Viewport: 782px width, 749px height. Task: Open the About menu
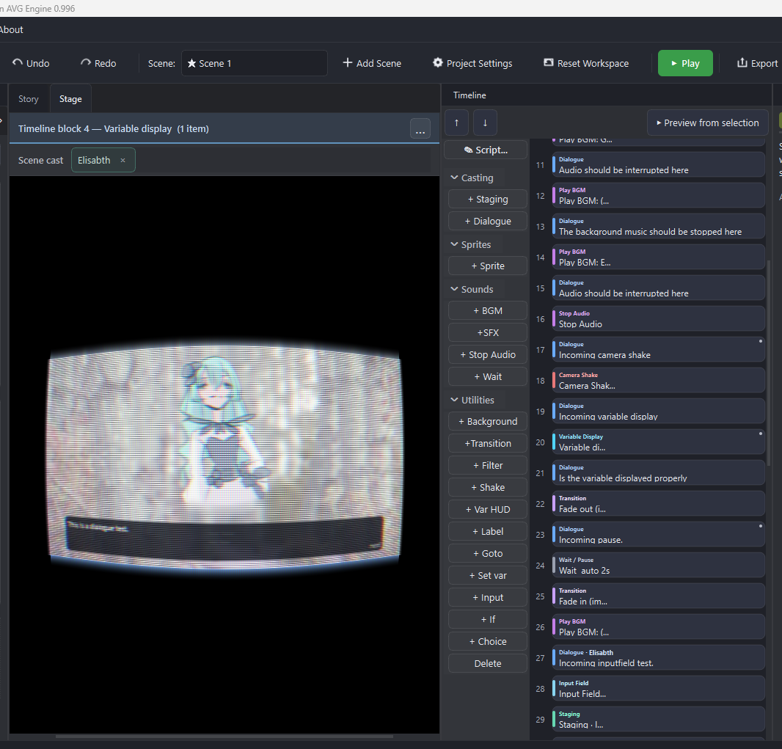(12, 30)
